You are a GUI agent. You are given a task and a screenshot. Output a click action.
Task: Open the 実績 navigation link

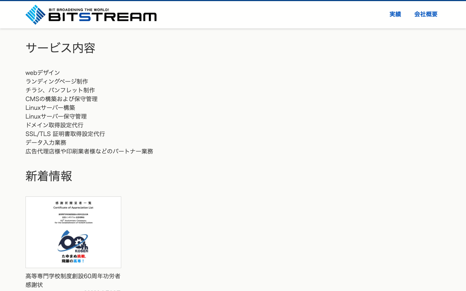(395, 14)
